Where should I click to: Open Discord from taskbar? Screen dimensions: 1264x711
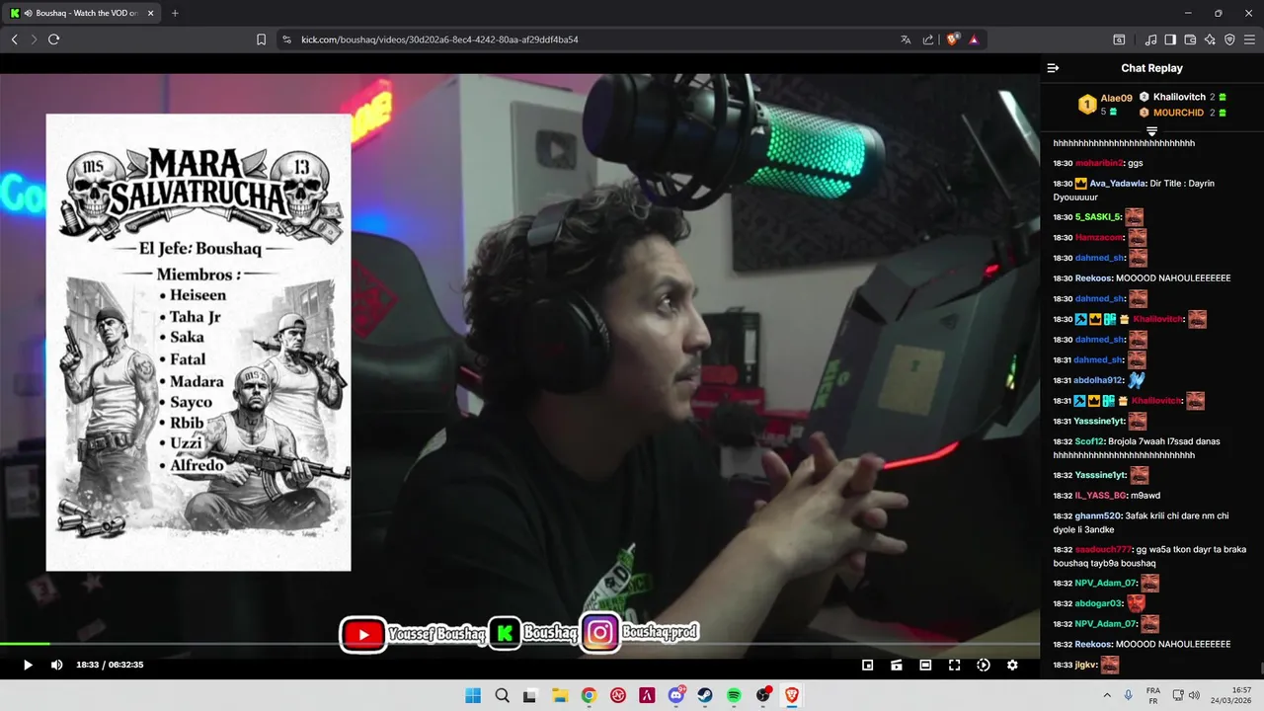[x=676, y=695]
